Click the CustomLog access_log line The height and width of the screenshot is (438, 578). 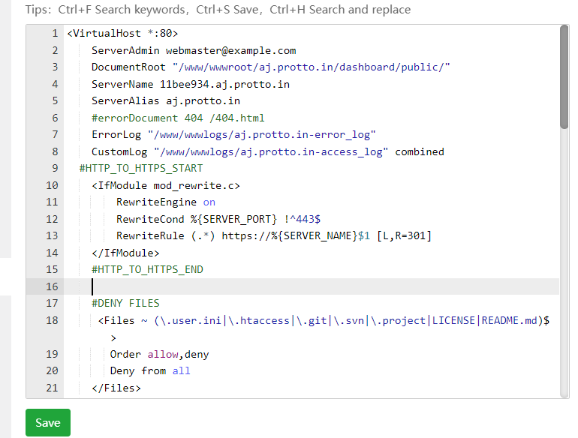pyautogui.click(x=268, y=151)
